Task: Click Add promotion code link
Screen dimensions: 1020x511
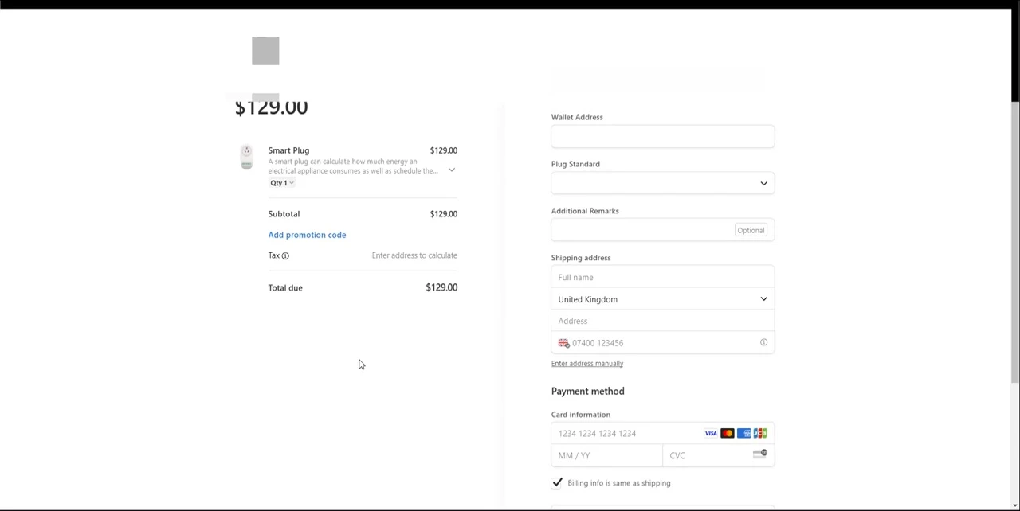Action: click(307, 235)
